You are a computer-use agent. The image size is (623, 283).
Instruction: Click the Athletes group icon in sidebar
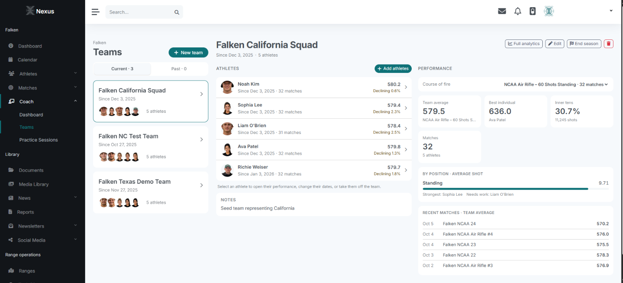pos(11,74)
